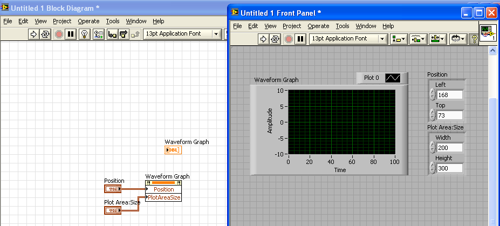The height and width of the screenshot is (226, 500).
Task: Open Project menu in Front Panel
Action: click(292, 26)
